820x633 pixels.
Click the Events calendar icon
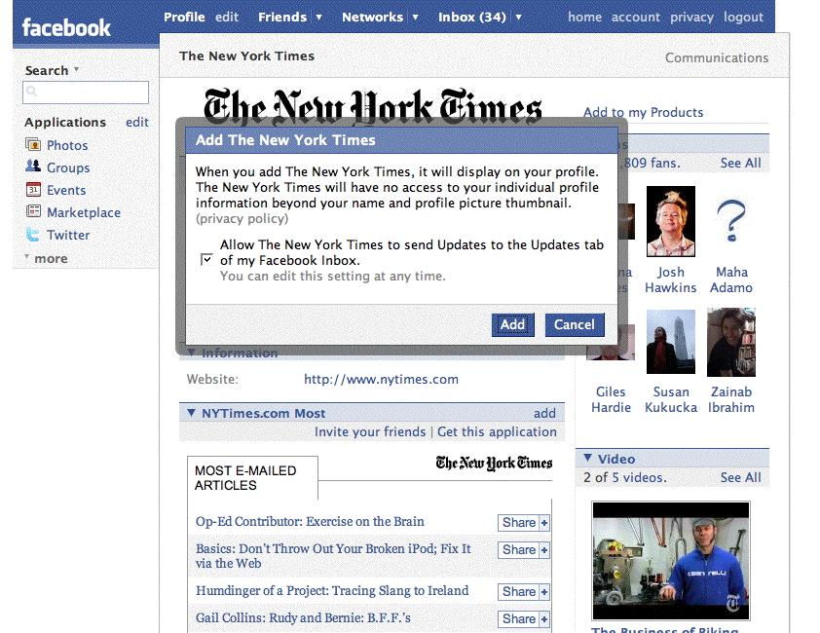coord(33,190)
